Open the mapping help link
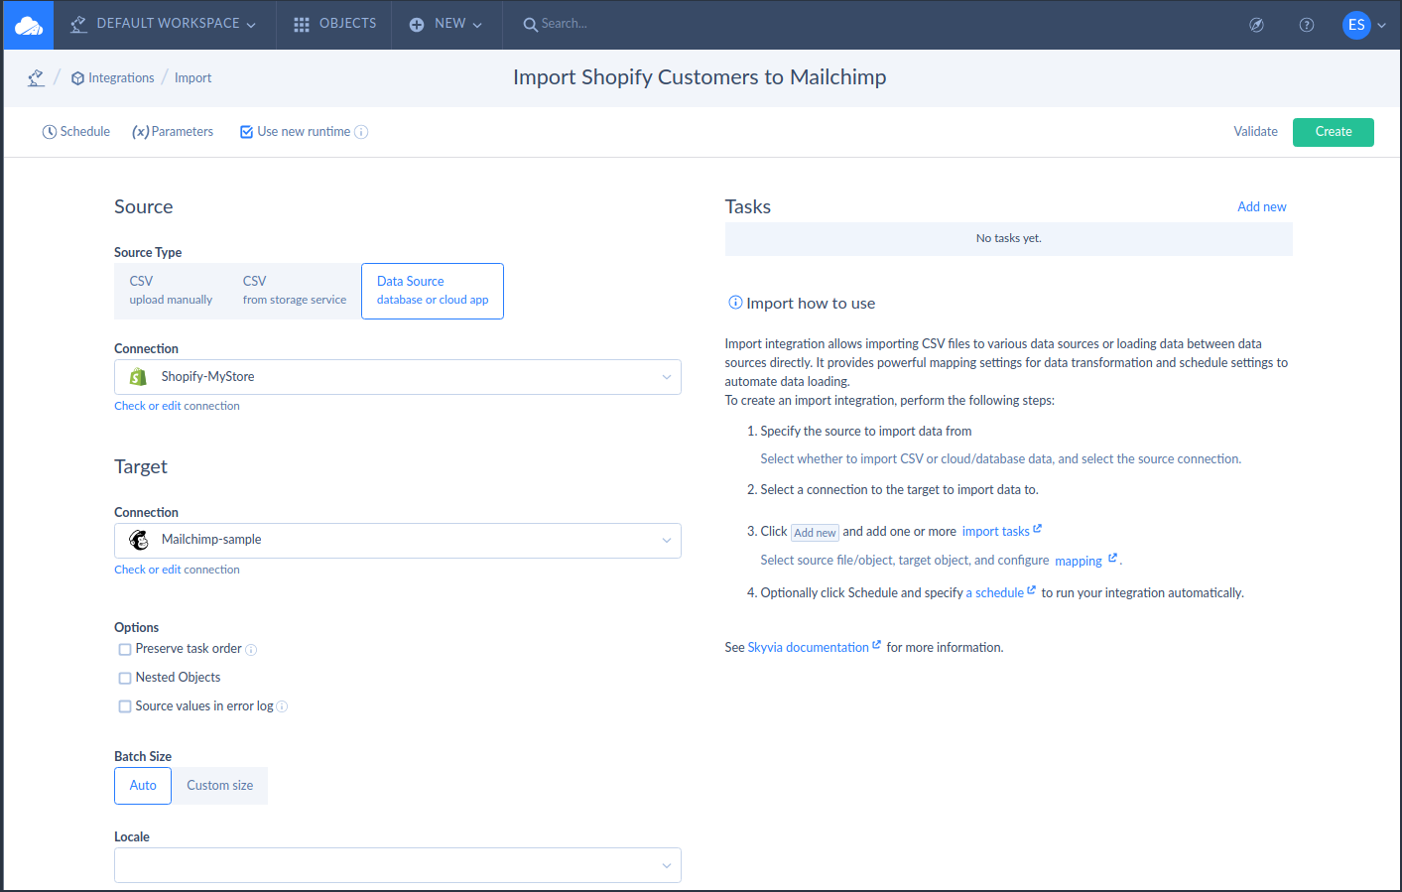The width and height of the screenshot is (1402, 892). [1079, 562]
